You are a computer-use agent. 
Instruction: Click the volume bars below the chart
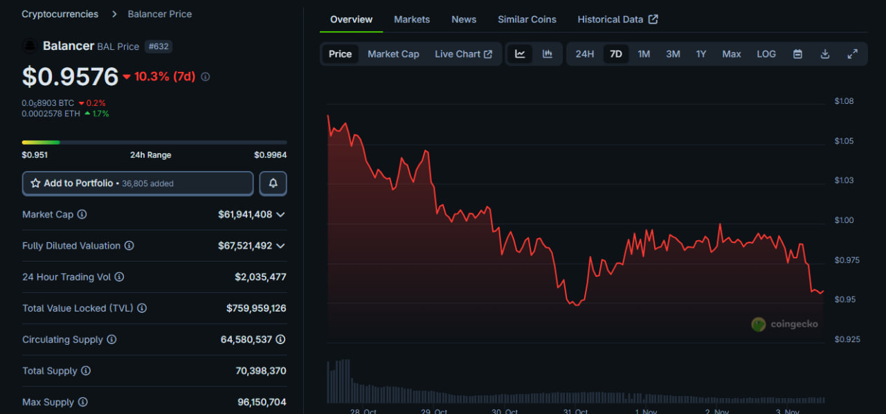tap(575, 396)
